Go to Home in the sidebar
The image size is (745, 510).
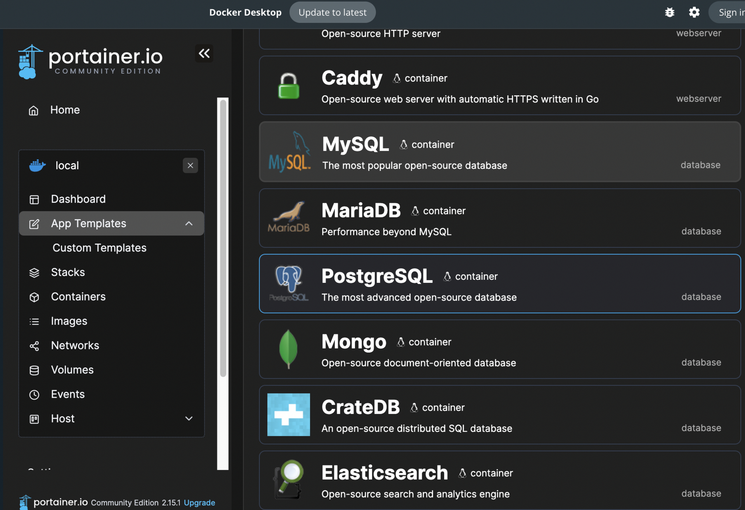coord(65,110)
